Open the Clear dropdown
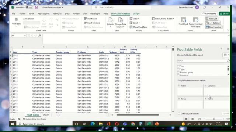 pyautogui.click(x=134, y=19)
